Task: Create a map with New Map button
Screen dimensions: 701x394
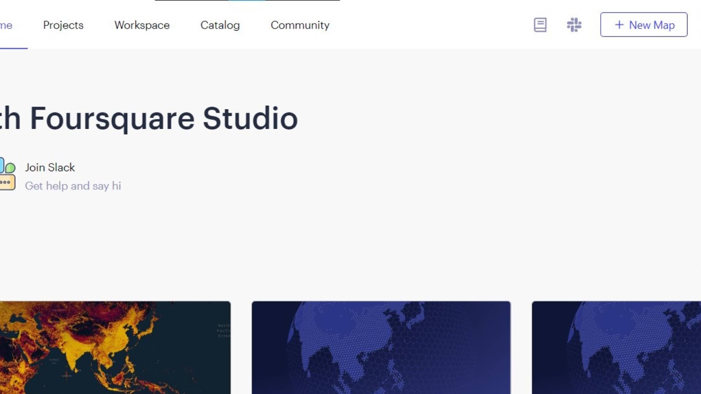Action: [x=644, y=25]
